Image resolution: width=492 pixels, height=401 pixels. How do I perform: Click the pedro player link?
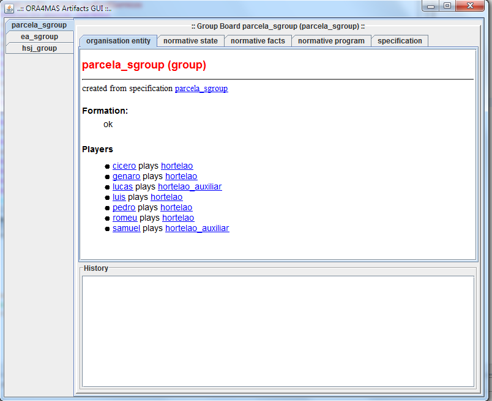124,207
